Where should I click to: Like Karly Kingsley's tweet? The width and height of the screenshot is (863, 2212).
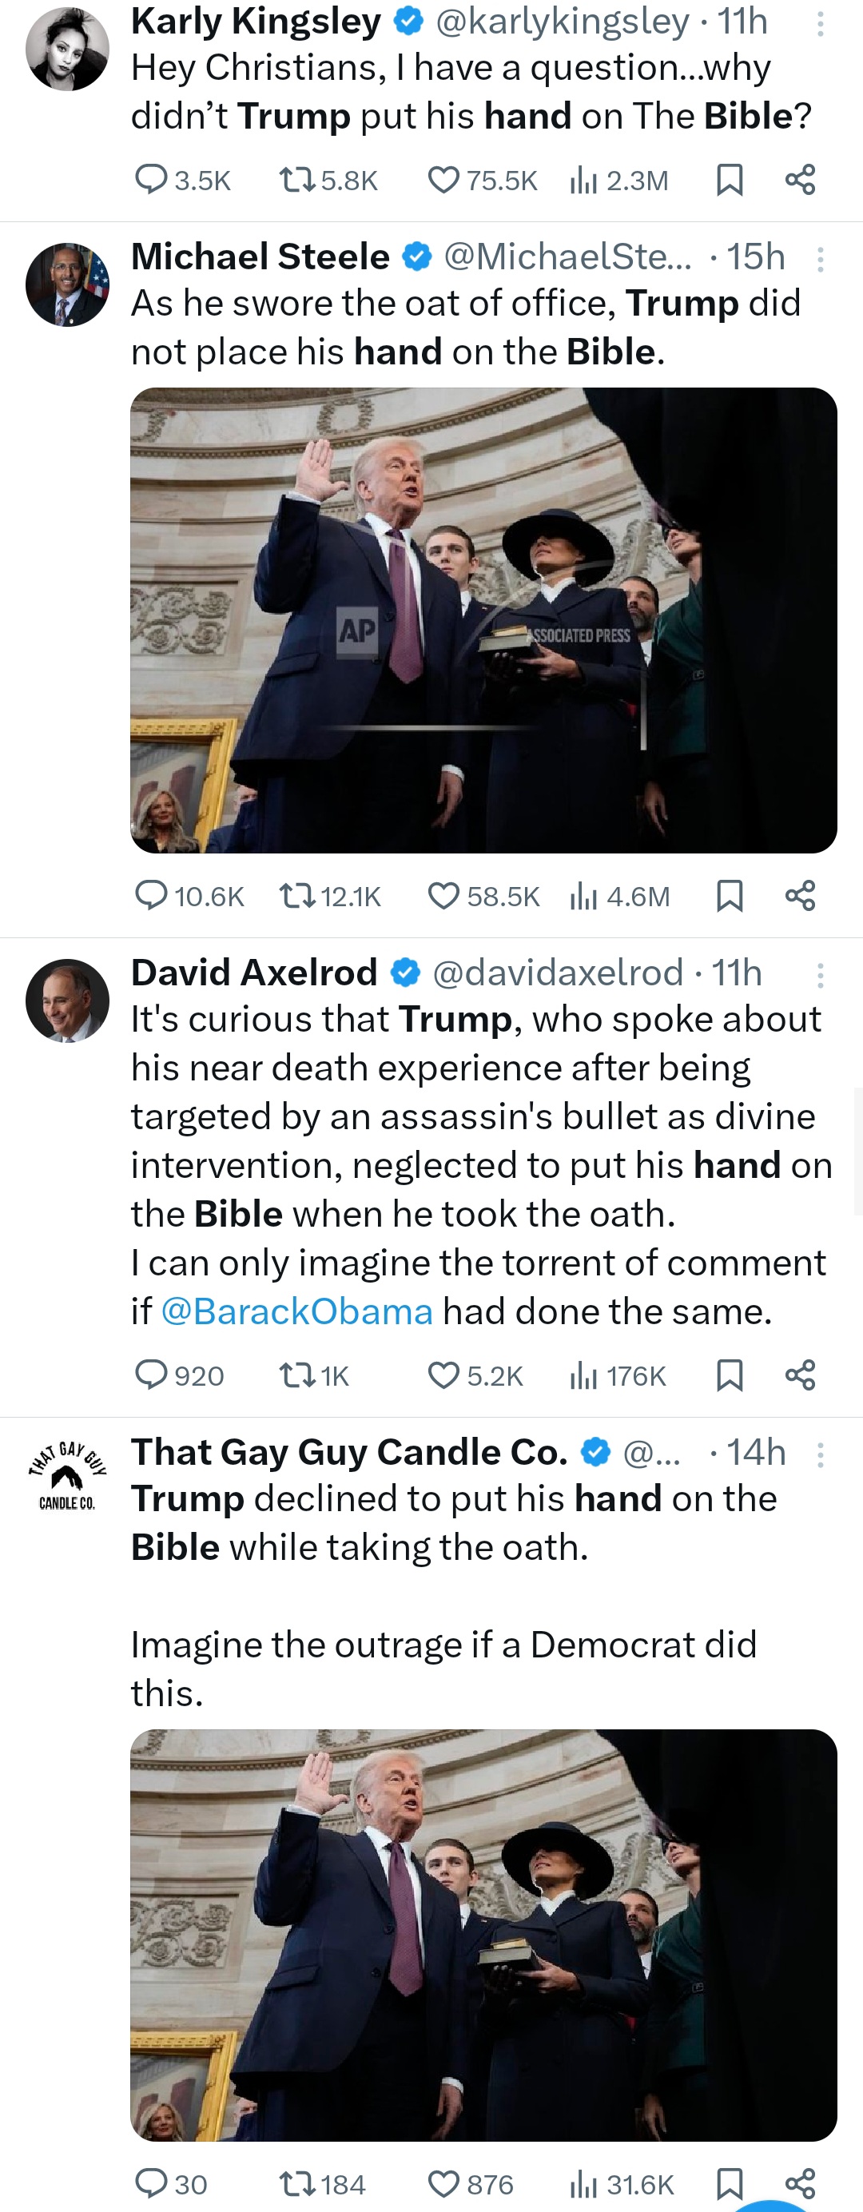click(443, 181)
